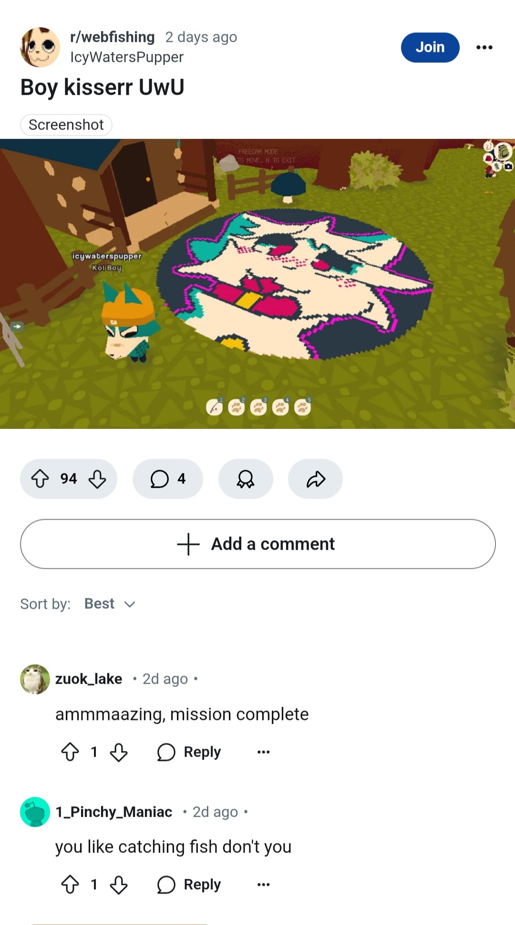
Task: Downvote the post with 94 votes
Action: point(97,479)
